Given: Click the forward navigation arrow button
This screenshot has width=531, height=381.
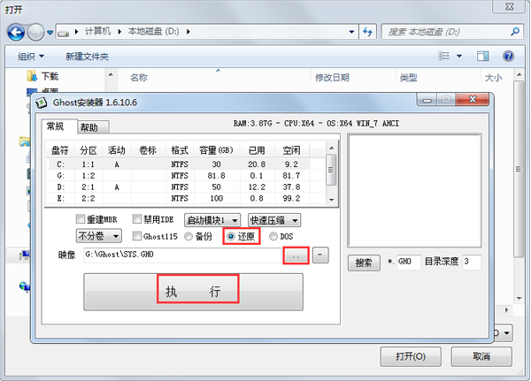Looking at the screenshot, I should [37, 34].
